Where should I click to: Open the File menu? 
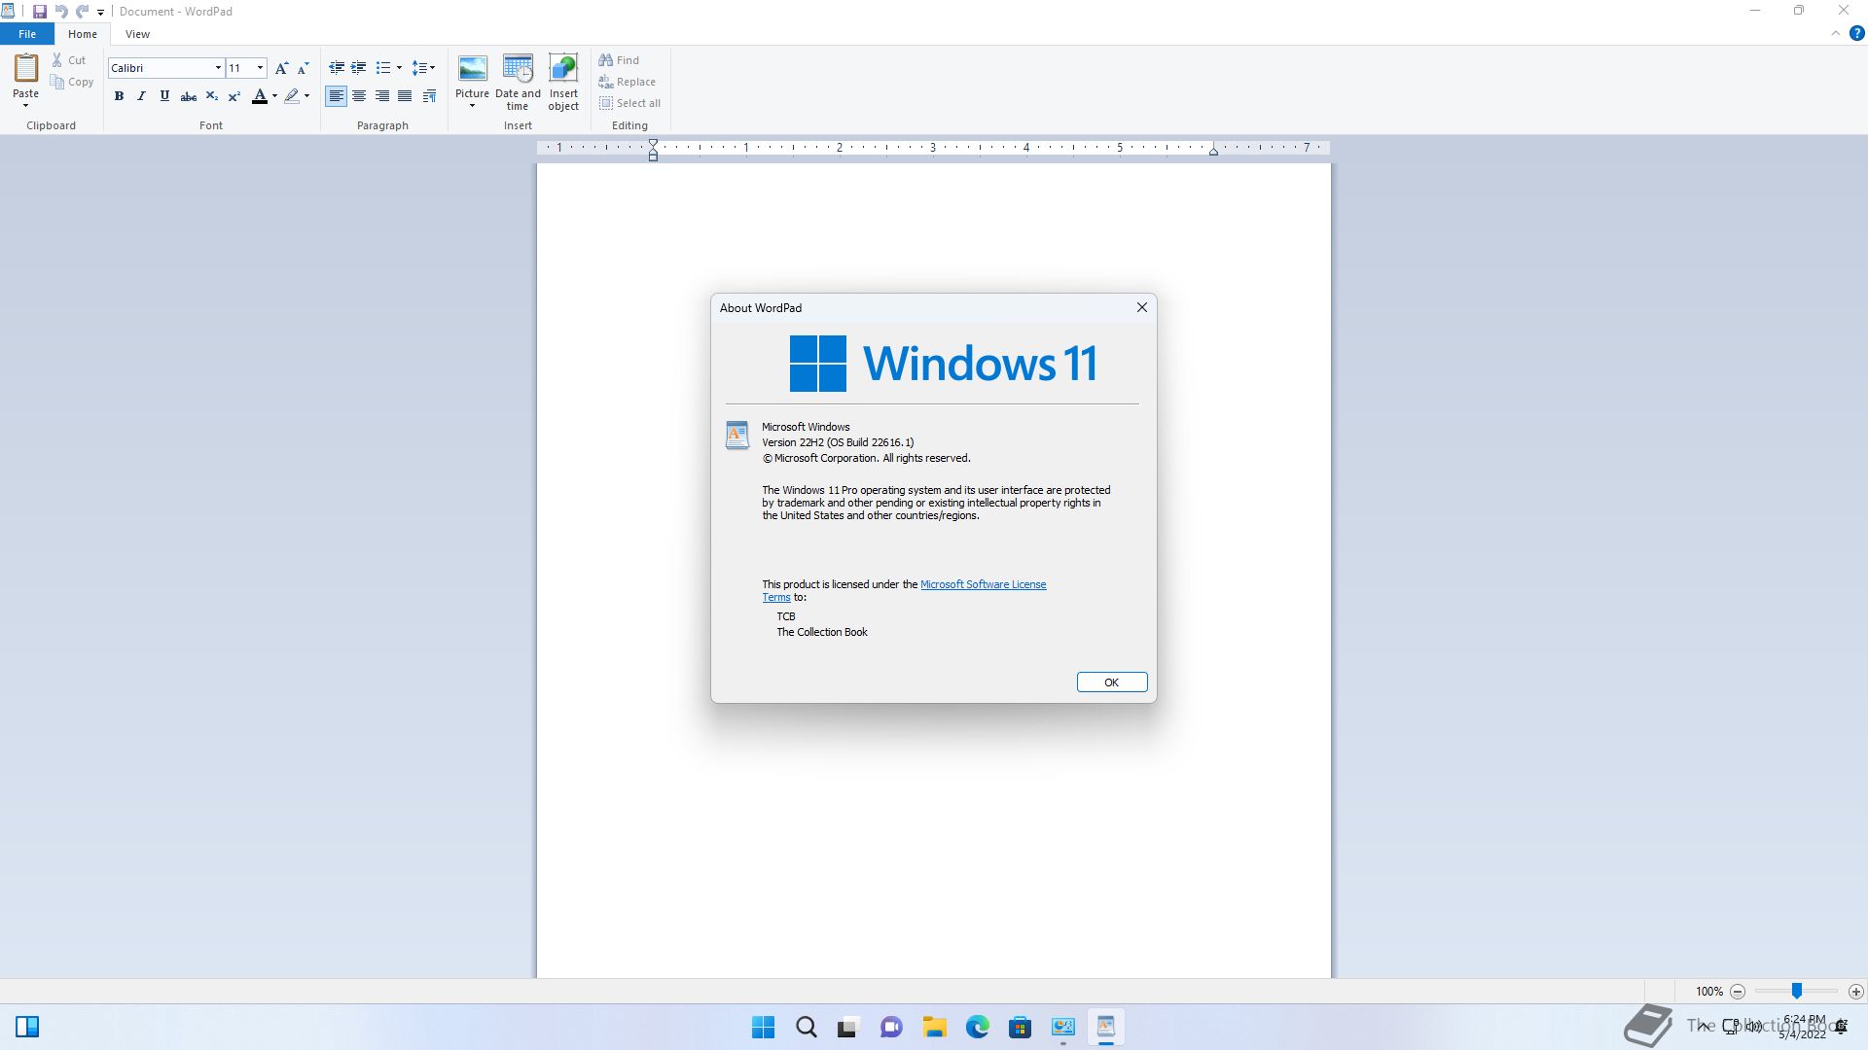[x=27, y=34]
